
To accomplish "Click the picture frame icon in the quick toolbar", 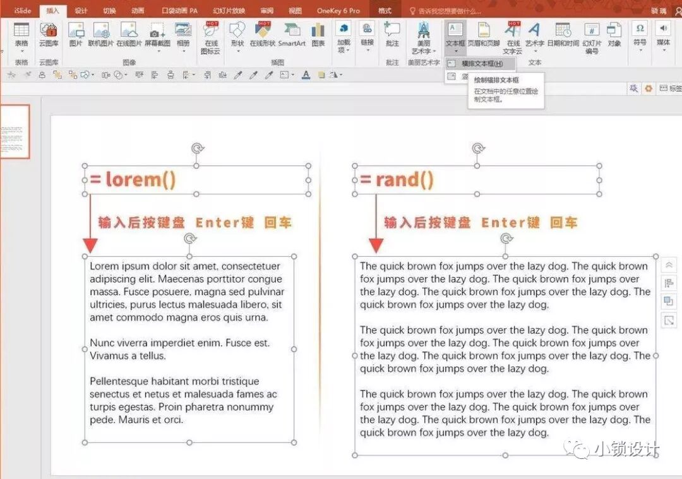I will (284, 75).
